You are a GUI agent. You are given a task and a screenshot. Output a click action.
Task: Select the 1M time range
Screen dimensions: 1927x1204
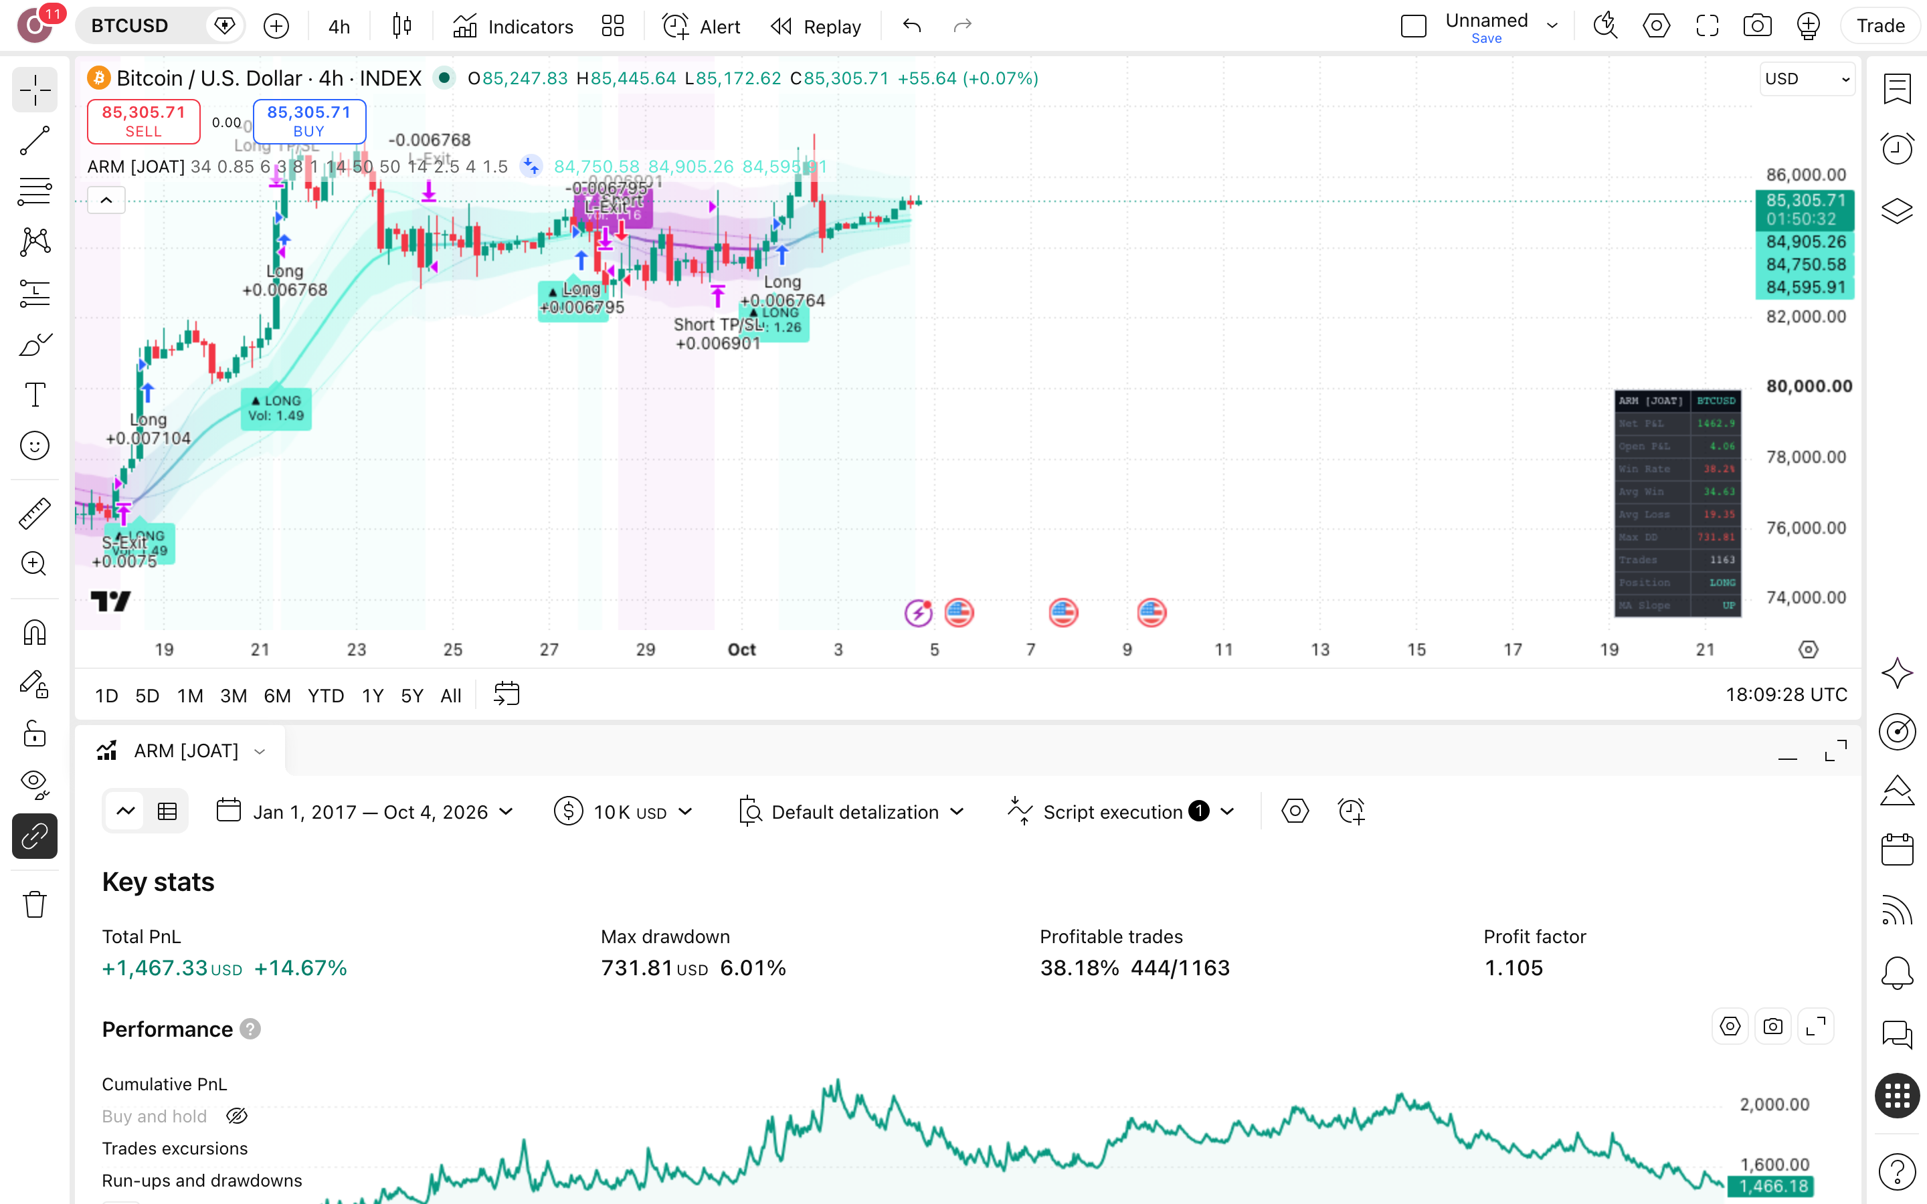[x=189, y=695]
